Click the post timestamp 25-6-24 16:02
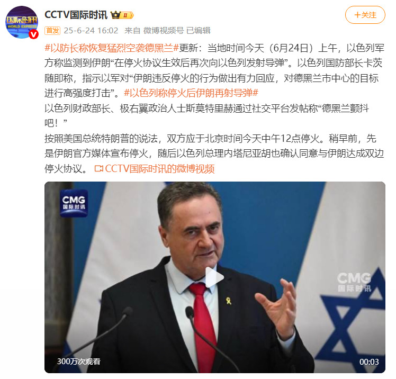This screenshot has height=379, width=396. 91,31
